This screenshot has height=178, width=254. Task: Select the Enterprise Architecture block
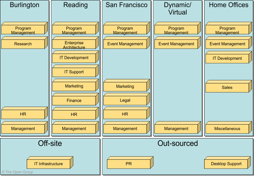tap(76, 43)
